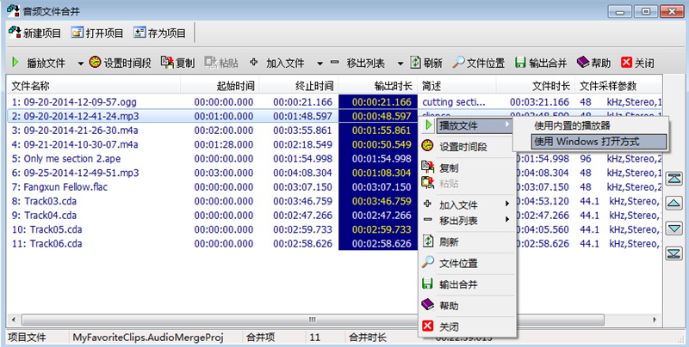This screenshot has height=347, width=689.
Task: Click the horizontal scrollbar right arrow
Action: [x=655, y=320]
